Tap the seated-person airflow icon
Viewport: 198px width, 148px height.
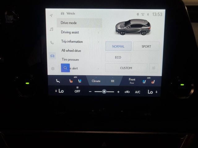pos(58,81)
